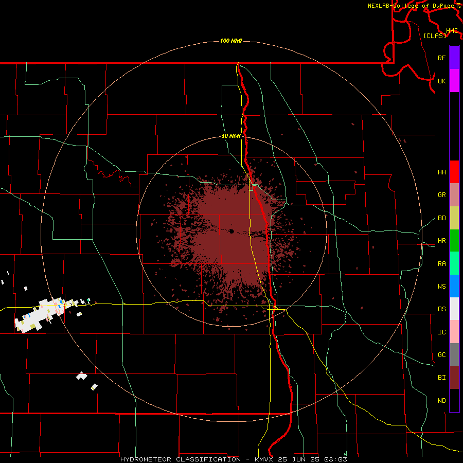Select the IC pink legend swatch
The width and height of the screenshot is (463, 463).
454,332
